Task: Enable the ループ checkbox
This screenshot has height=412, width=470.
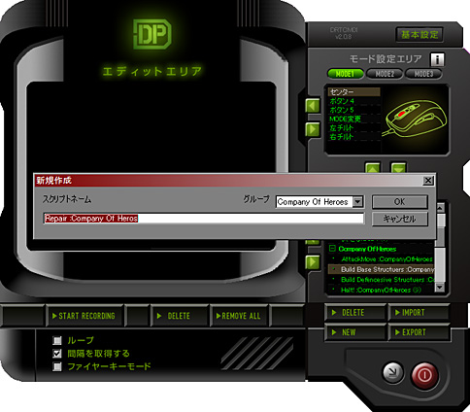Action: [57, 340]
